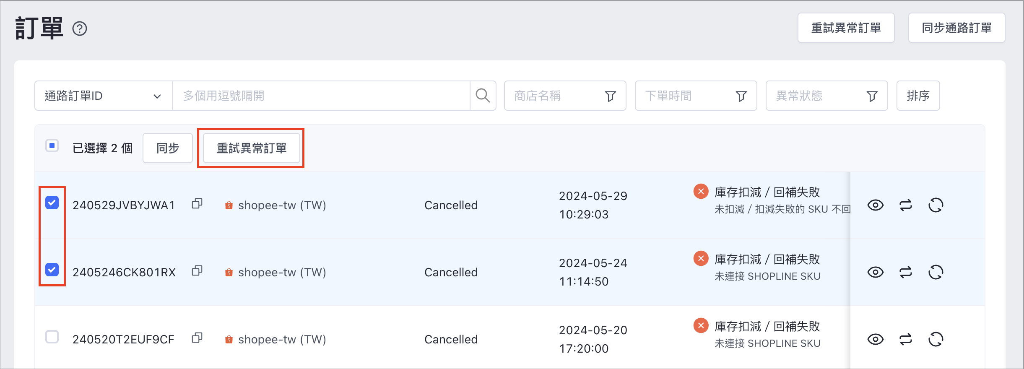Click red error icon for order 2405246CK801RX

[701, 258]
